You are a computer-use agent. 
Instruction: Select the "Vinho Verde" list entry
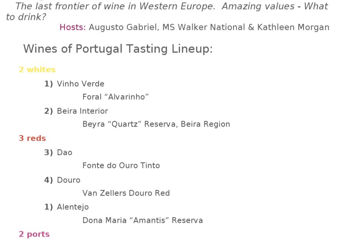click(81, 84)
